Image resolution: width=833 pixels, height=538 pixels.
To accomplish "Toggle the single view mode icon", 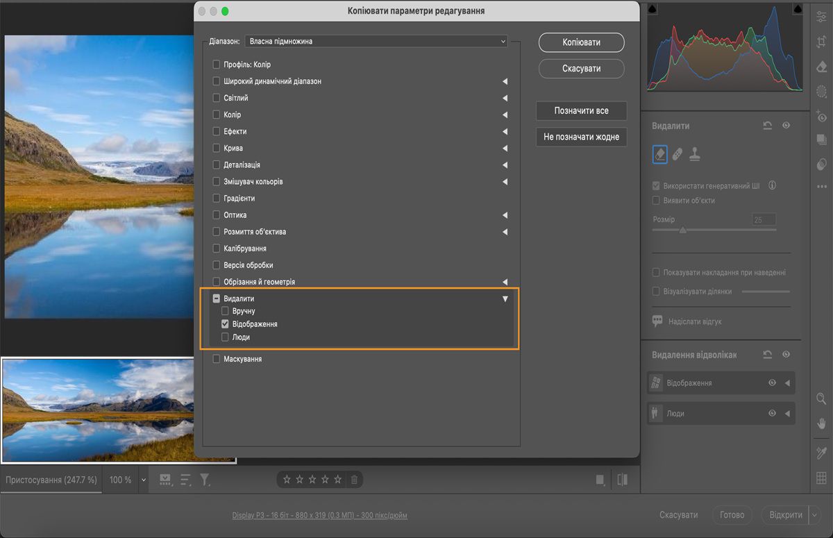I will 600,479.
